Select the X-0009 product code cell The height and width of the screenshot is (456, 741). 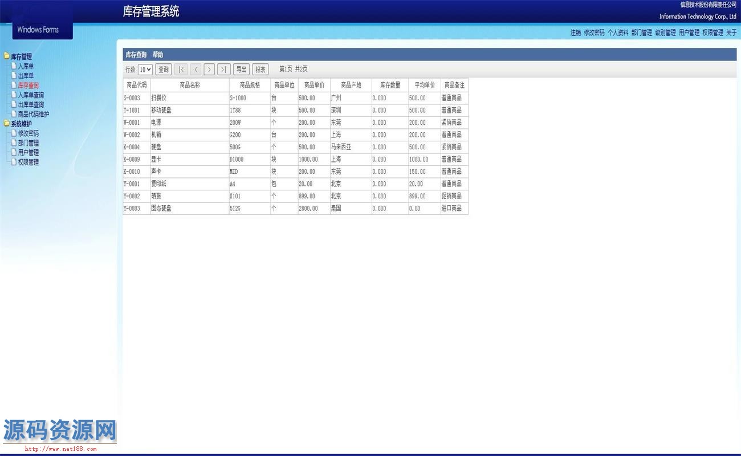tap(137, 160)
